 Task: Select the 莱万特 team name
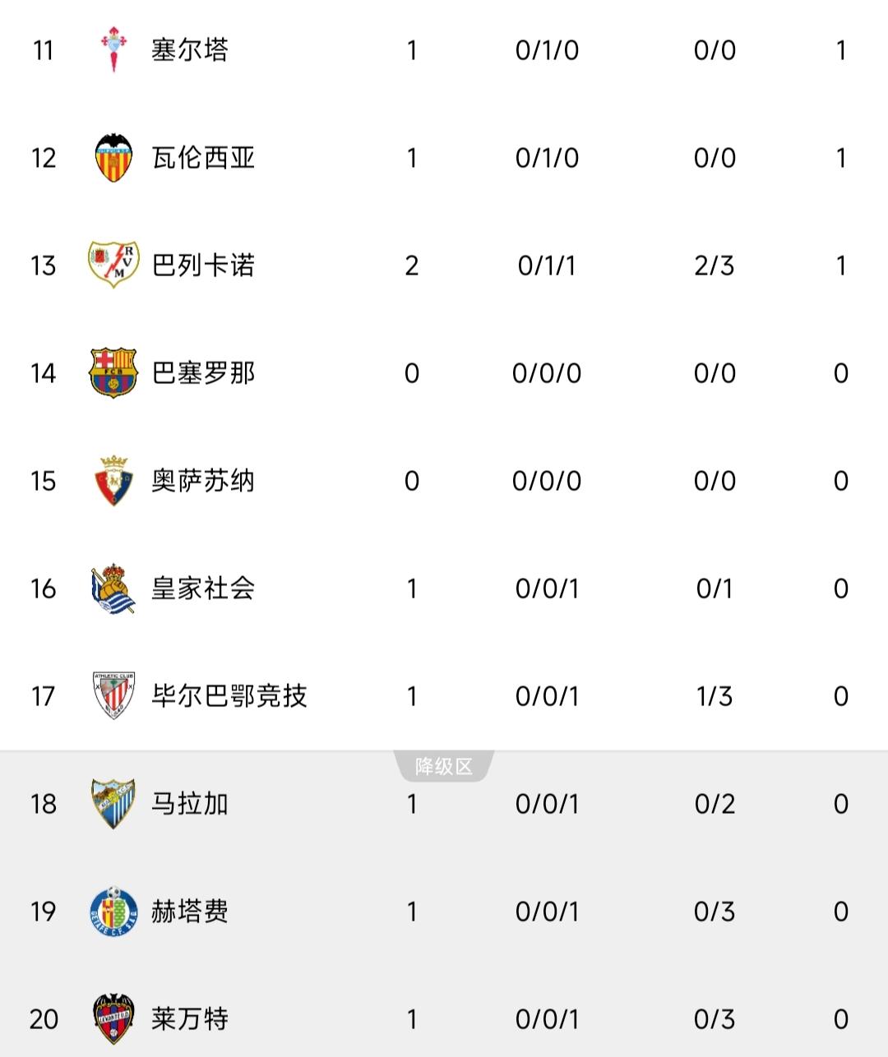pyautogui.click(x=190, y=1019)
